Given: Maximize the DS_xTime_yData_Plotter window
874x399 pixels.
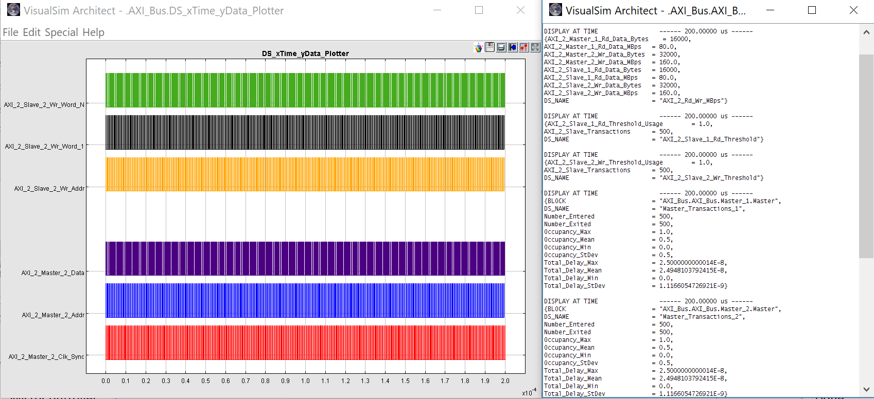Looking at the screenshot, I should pos(479,10).
